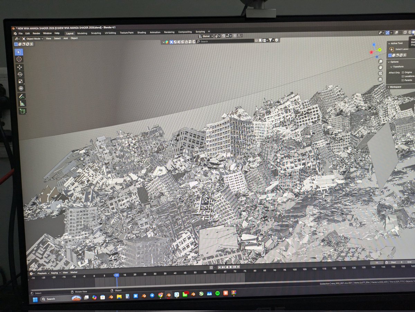Select the Move tool
Viewport: 415px width, 312px height.
pyautogui.click(x=19, y=67)
